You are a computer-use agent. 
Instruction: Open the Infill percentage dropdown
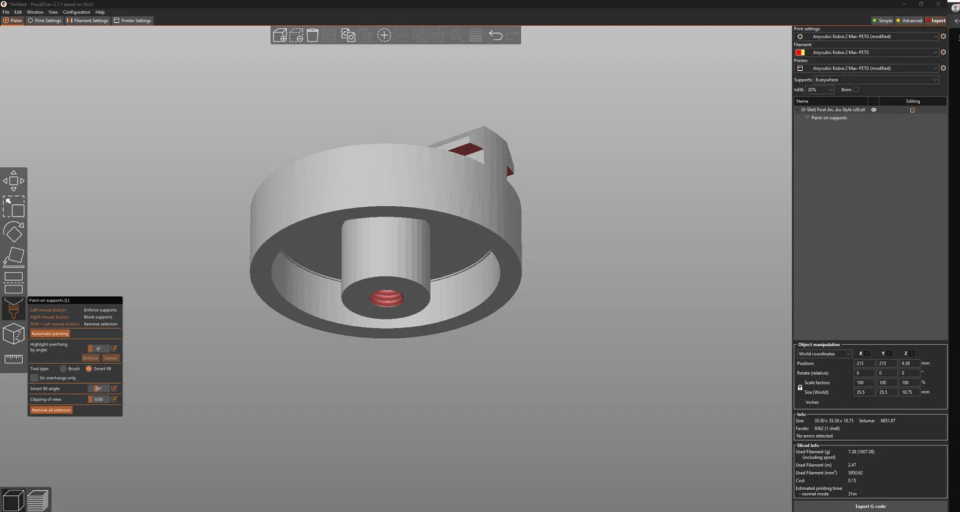click(x=820, y=90)
